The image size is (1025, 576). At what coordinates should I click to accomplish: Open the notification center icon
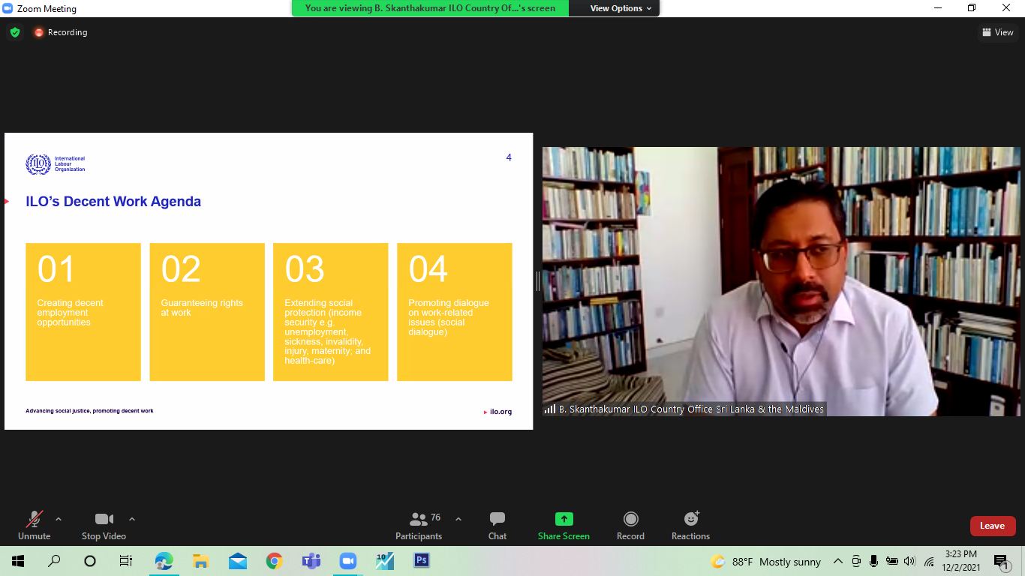pos(1001,561)
